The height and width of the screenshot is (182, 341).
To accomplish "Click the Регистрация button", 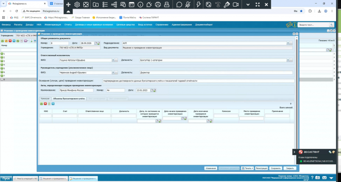I will point(262,168).
